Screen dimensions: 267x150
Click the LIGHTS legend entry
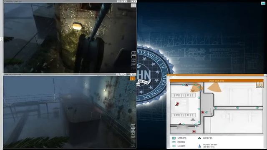tap(179, 146)
